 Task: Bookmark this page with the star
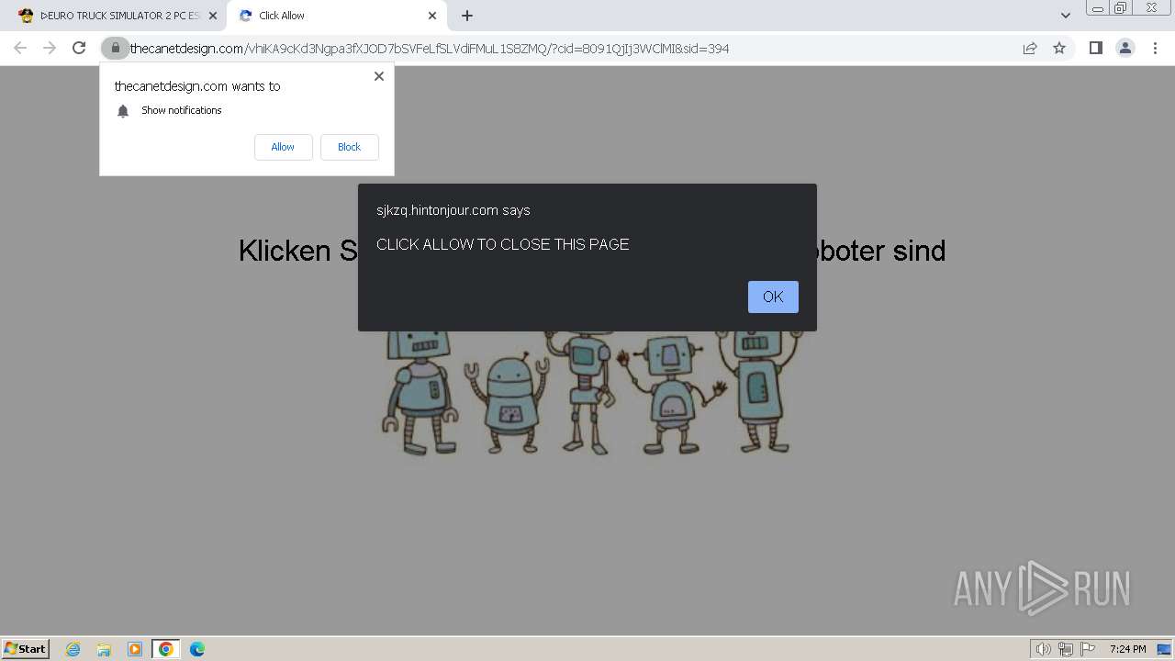1059,48
